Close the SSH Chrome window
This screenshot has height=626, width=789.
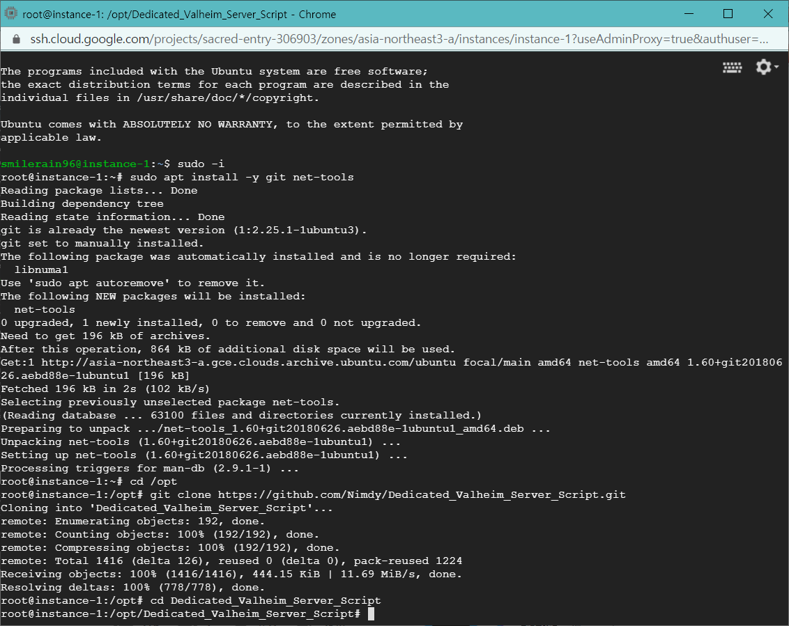tap(768, 14)
